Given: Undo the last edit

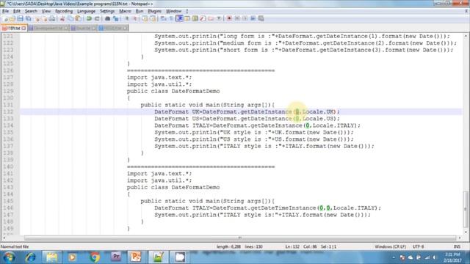Looking at the screenshot, I should tap(89, 18).
